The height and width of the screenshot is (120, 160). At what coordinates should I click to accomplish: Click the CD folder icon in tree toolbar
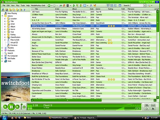pyautogui.click(x=14, y=10)
